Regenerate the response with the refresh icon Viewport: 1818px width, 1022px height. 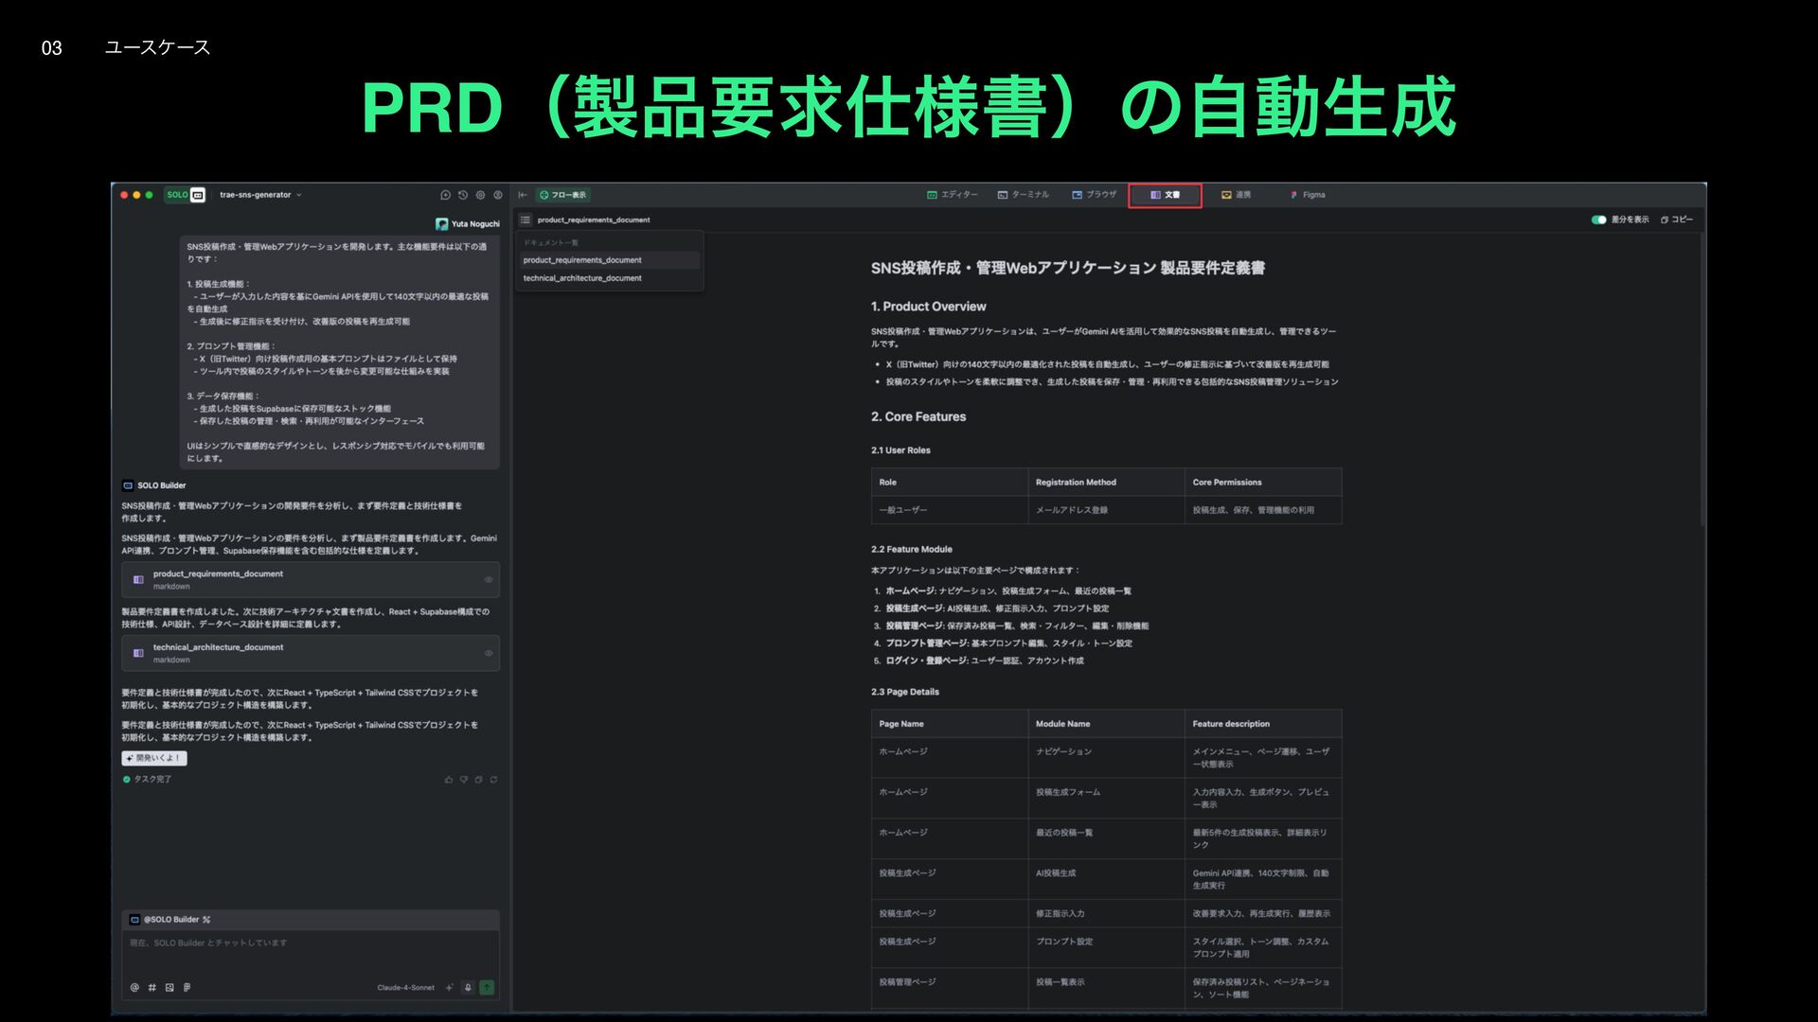tap(493, 780)
